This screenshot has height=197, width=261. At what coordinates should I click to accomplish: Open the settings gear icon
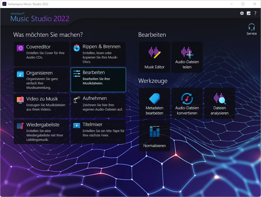pyautogui.click(x=242, y=13)
